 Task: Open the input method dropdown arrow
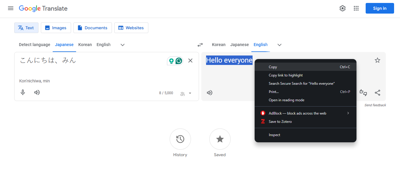[190, 93]
